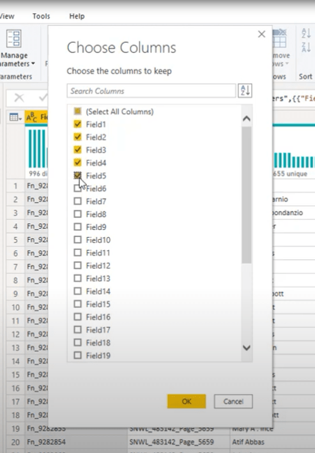
Task: Click ABC text type icon on first column
Action: (x=31, y=117)
